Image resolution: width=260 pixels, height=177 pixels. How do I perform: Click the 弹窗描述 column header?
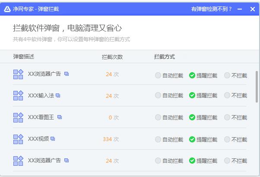24,57
